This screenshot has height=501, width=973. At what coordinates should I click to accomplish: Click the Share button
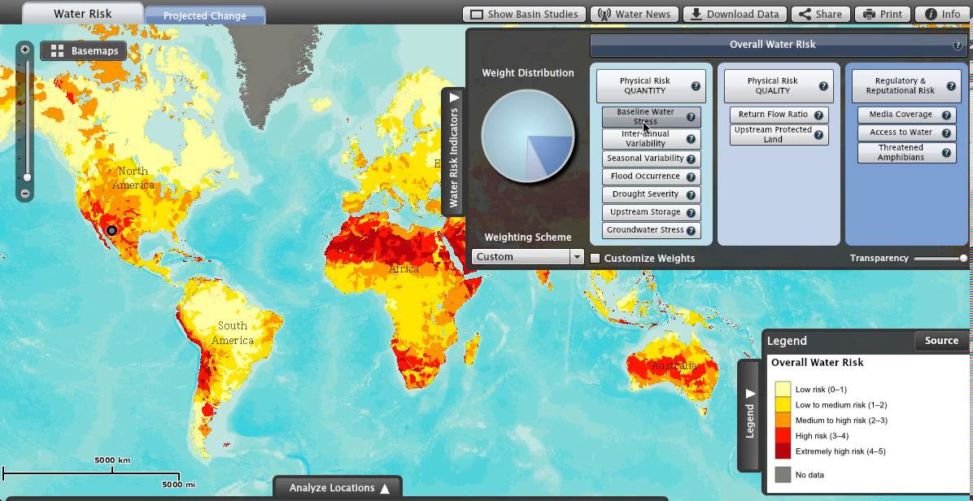(x=820, y=15)
